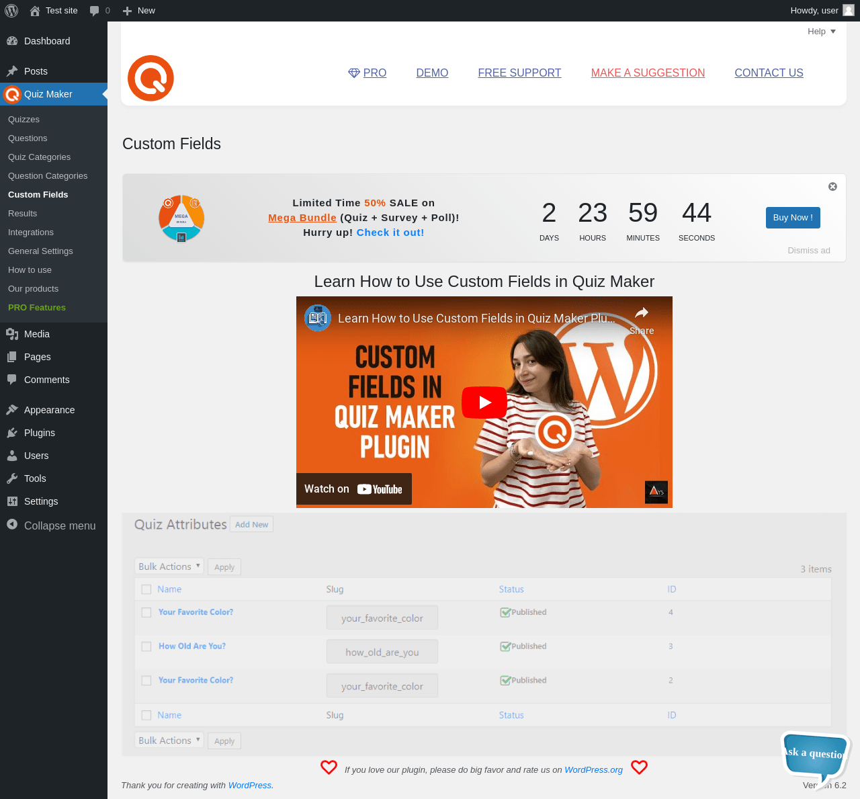This screenshot has width=860, height=799.
Task: Sort table by ID column header
Action: pyautogui.click(x=672, y=589)
